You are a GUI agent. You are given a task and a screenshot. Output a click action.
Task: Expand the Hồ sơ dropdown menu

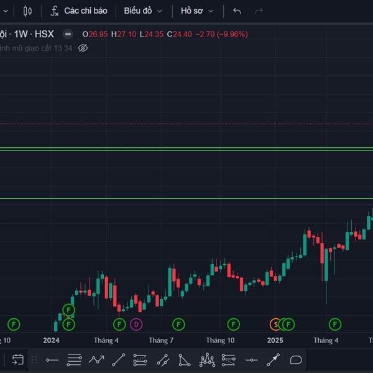coord(196,11)
